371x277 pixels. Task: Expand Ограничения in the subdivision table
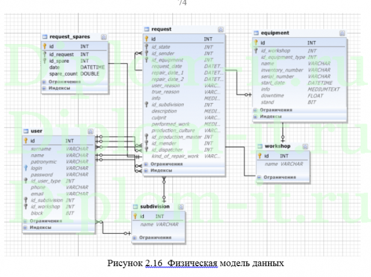pos(134,237)
